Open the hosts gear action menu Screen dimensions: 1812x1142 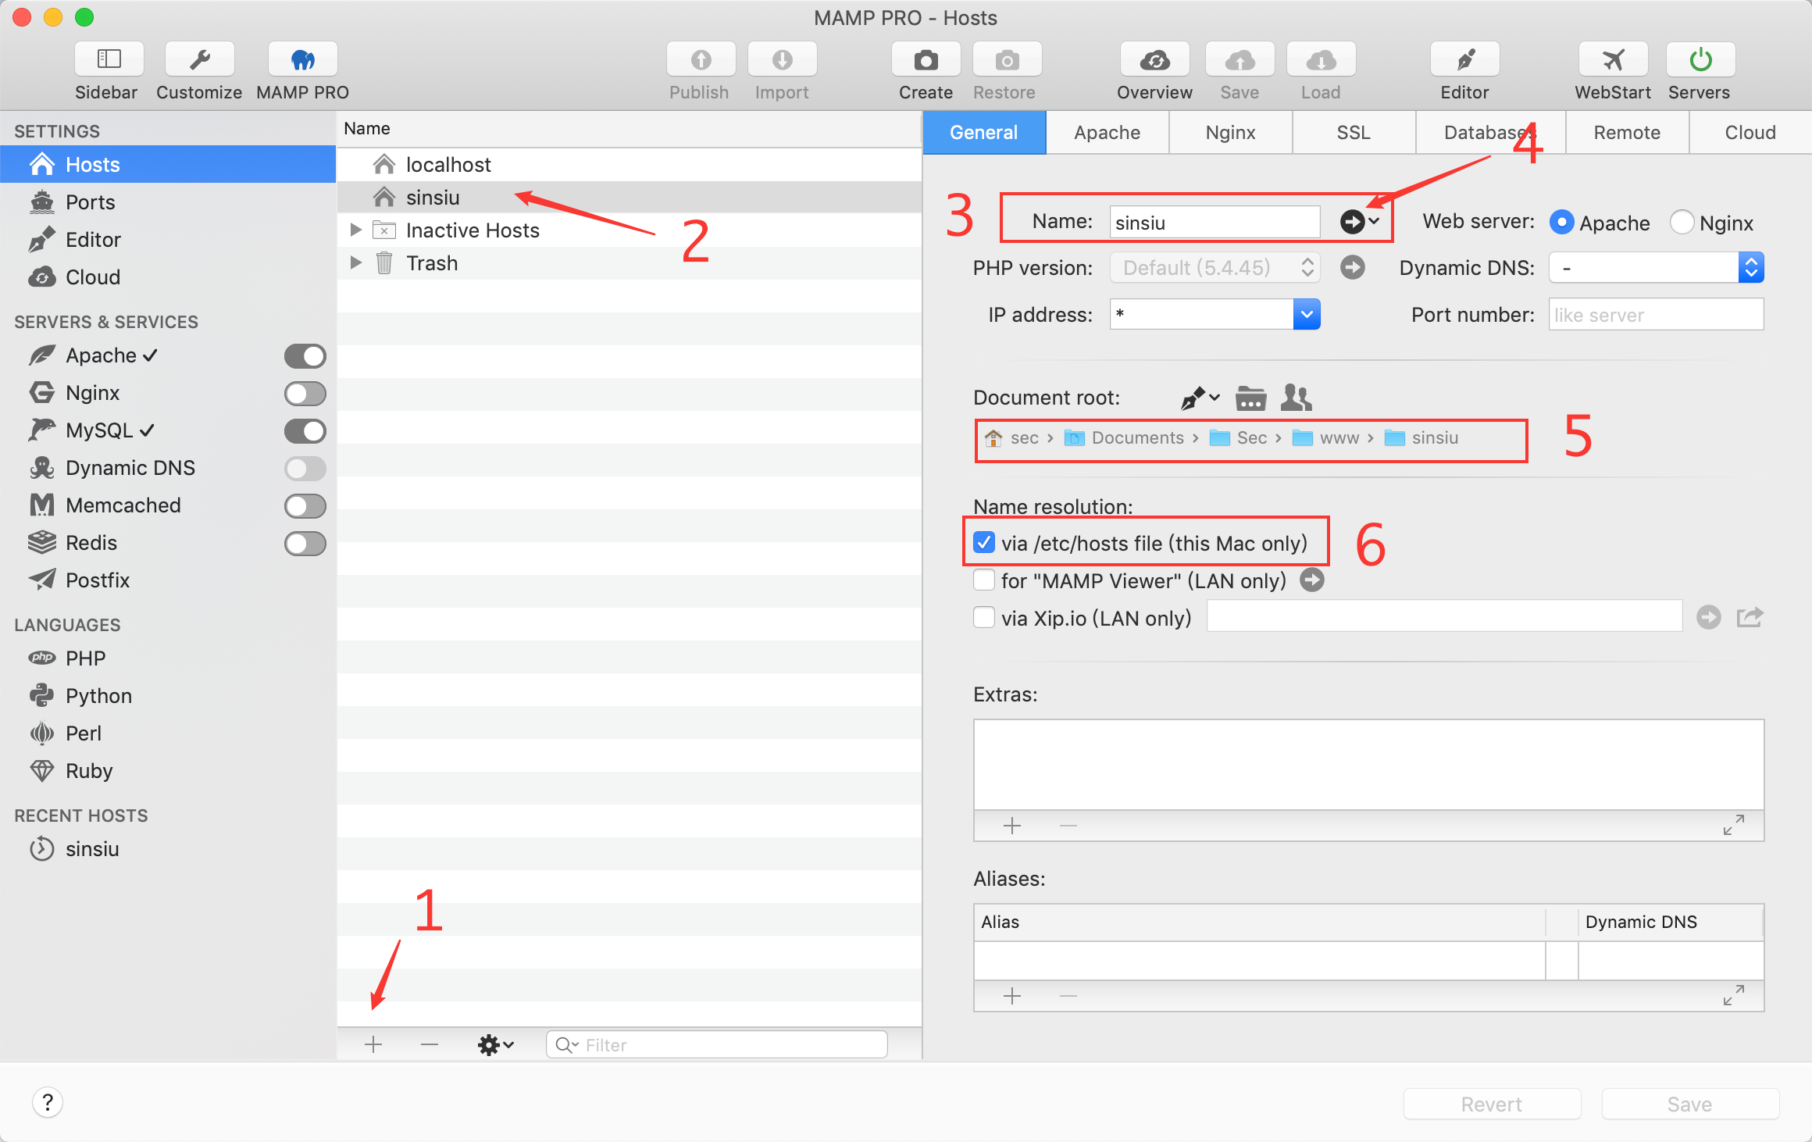click(495, 1044)
